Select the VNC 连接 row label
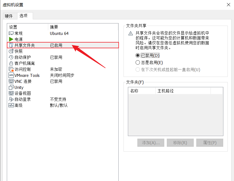Image resolution: width=234 pixels, height=181 pixels. (x=23, y=81)
